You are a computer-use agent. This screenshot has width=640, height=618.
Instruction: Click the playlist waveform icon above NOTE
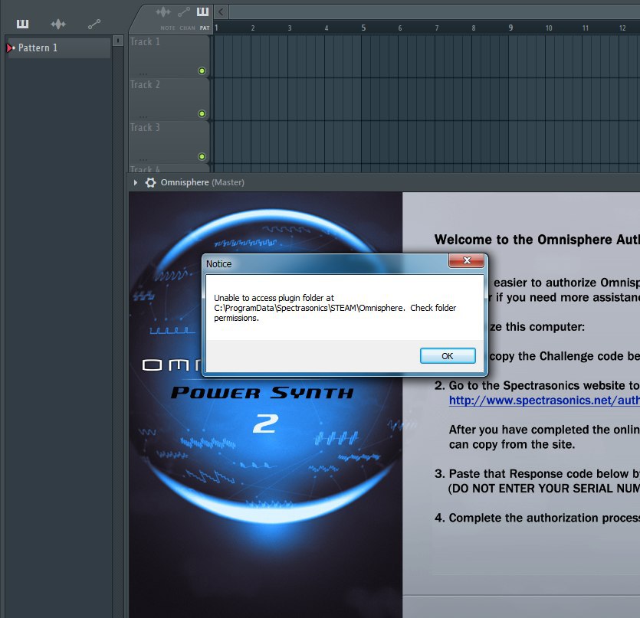click(163, 11)
